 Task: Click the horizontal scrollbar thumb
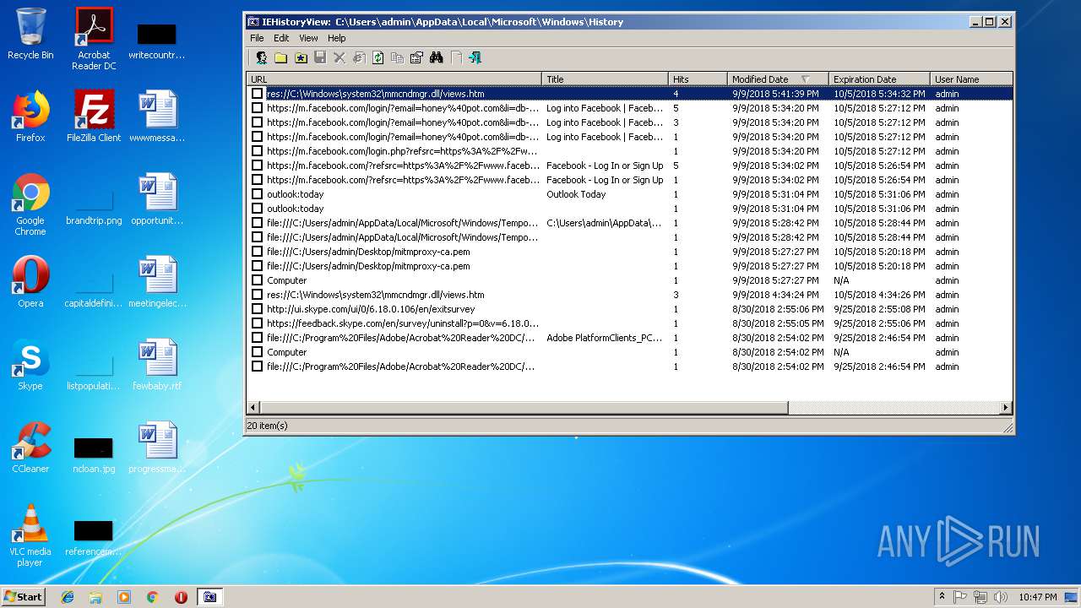pyautogui.click(x=524, y=408)
